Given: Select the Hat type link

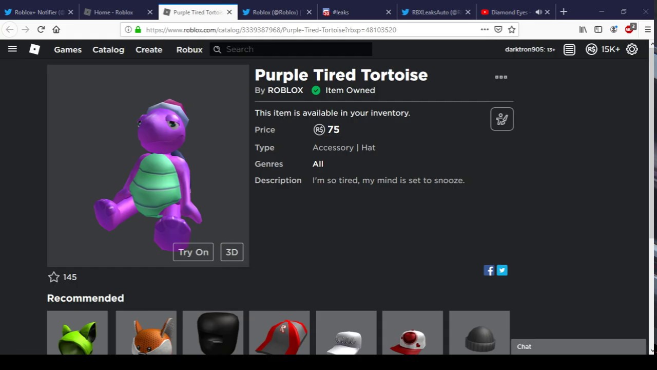Looking at the screenshot, I should coord(368,147).
